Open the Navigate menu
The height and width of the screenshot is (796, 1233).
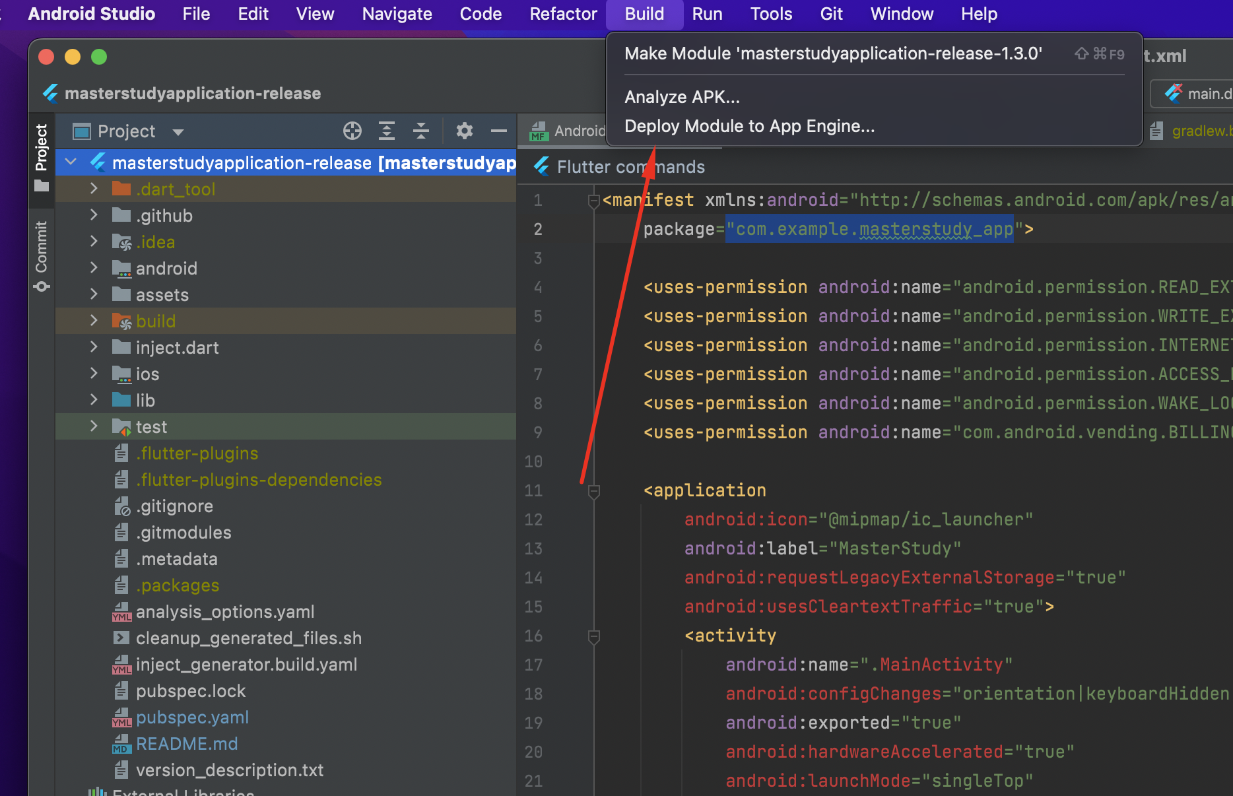[x=397, y=14]
